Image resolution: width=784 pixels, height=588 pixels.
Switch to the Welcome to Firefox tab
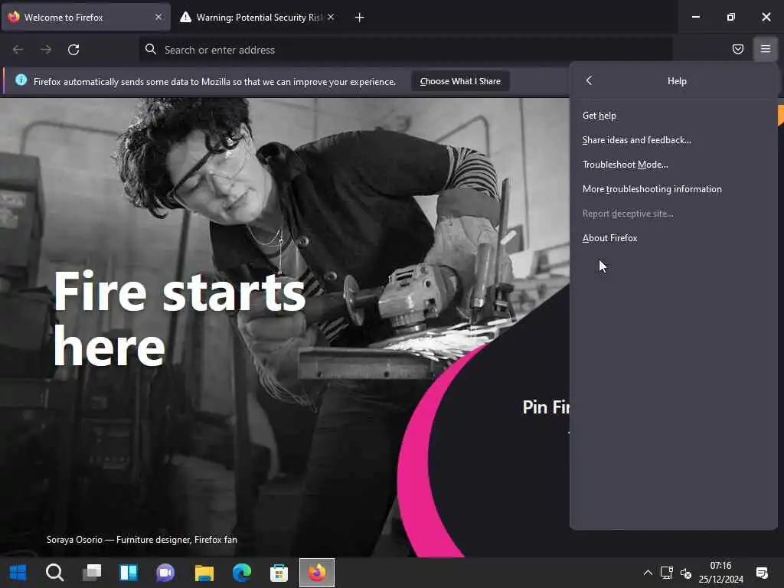point(86,18)
